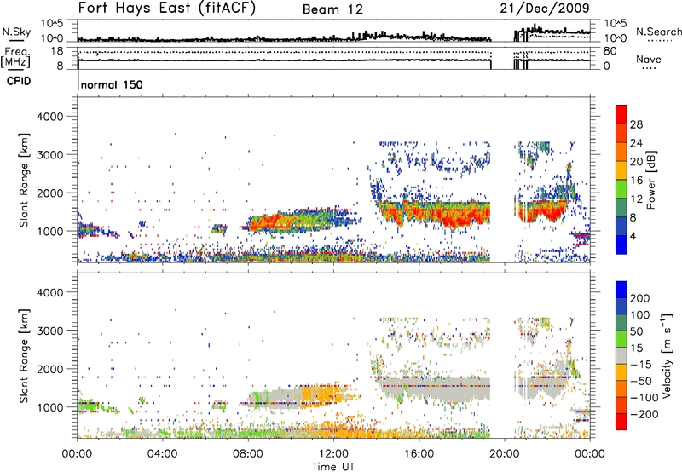
Task: Click the red bottom segment of Velocity color bar
Action: point(621,422)
